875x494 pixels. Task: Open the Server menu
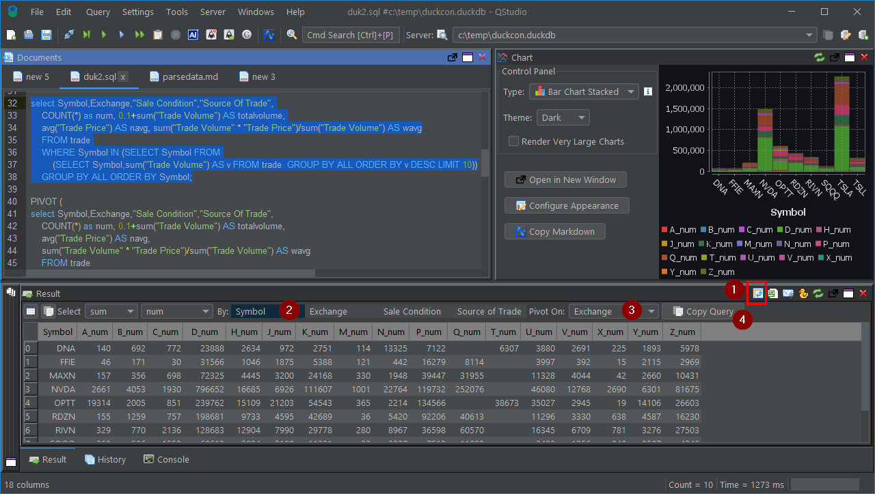(213, 12)
